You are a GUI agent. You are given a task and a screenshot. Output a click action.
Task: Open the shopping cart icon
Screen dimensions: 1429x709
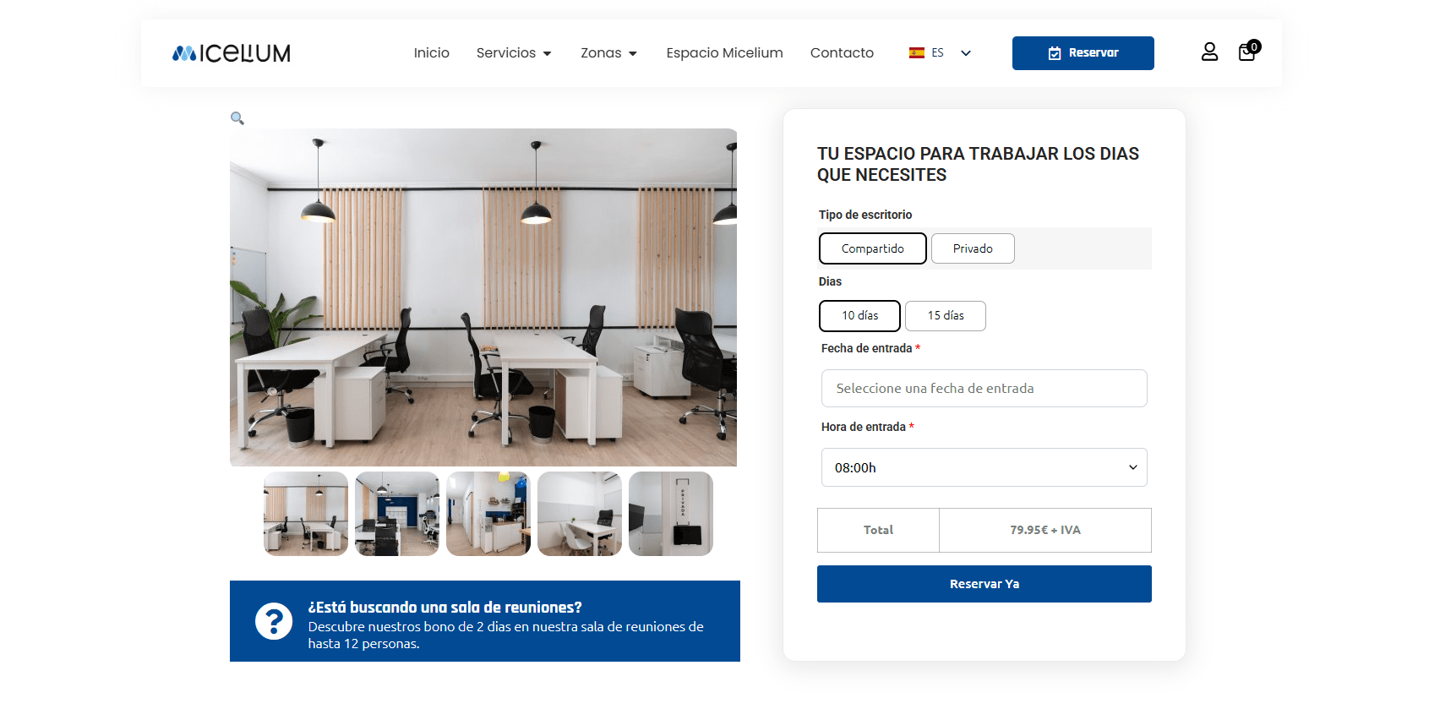(1248, 52)
